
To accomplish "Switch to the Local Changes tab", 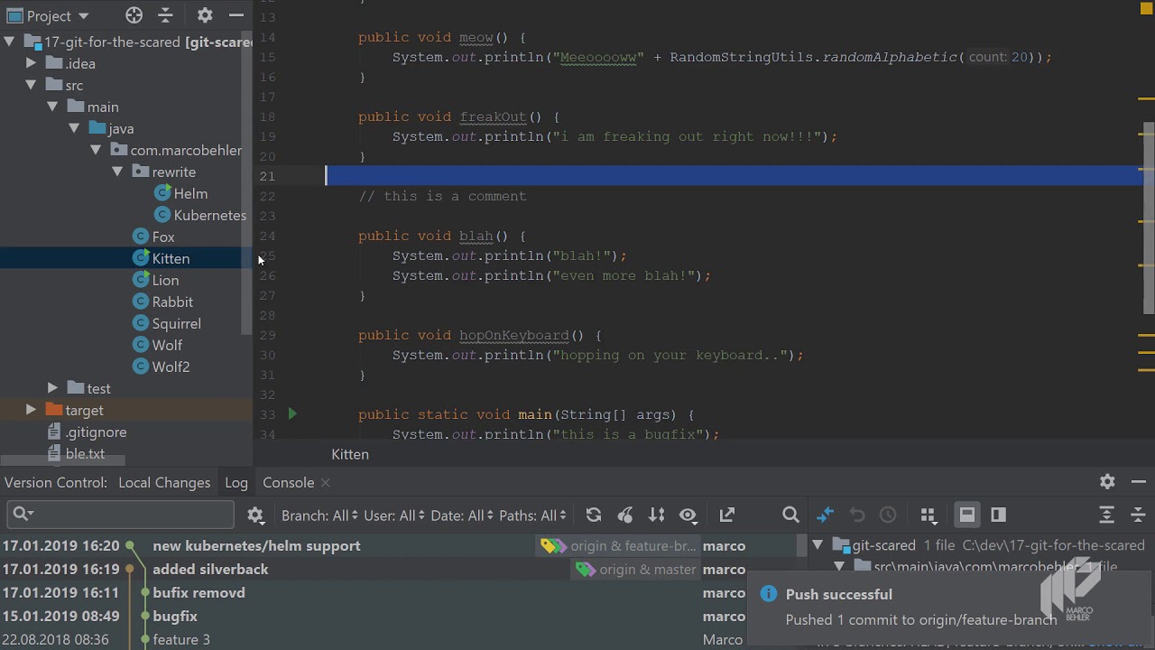I will tap(164, 483).
